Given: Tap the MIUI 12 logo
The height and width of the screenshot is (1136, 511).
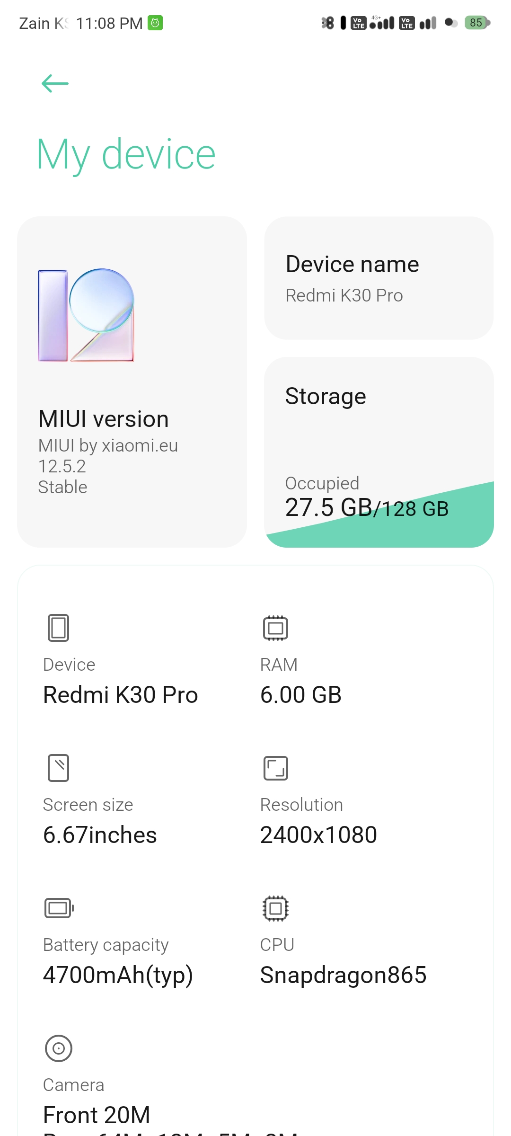Looking at the screenshot, I should coord(86,315).
